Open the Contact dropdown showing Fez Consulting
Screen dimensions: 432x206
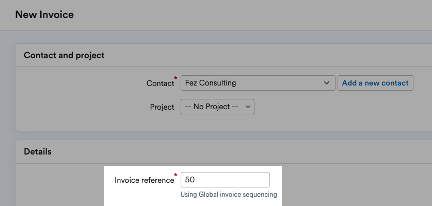(258, 83)
